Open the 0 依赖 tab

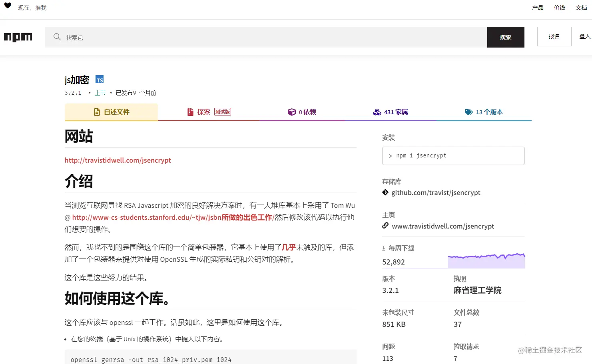click(x=302, y=112)
